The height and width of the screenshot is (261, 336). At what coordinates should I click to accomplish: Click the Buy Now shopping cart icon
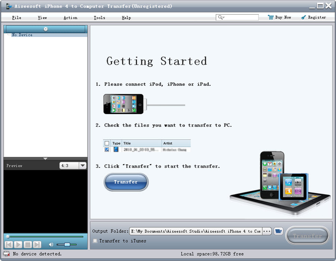tap(271, 17)
